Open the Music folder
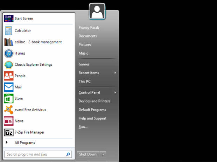 click(83, 53)
